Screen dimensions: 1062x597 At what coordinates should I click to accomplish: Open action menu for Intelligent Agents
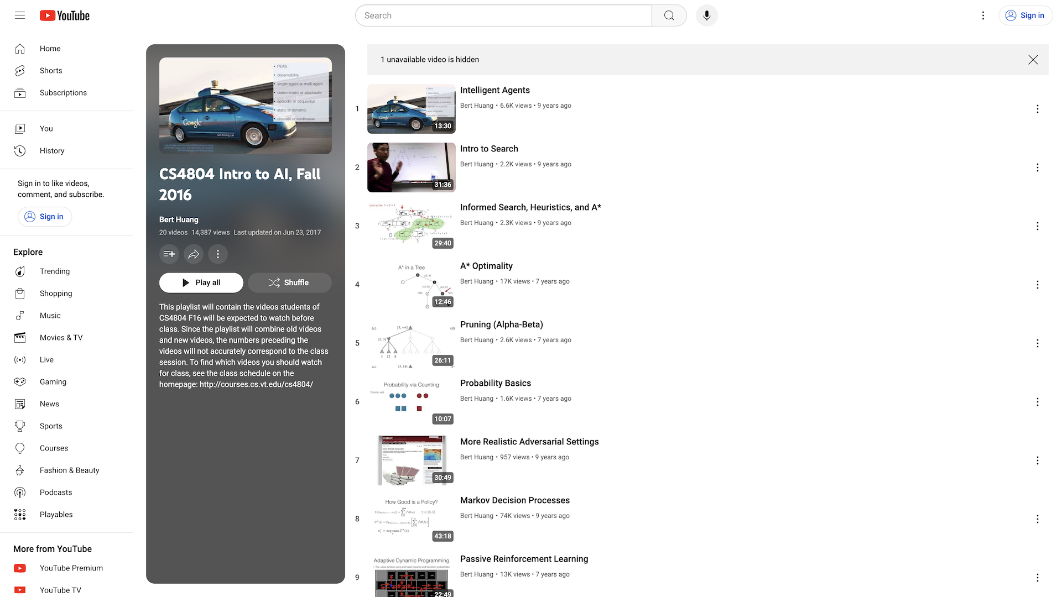[x=1038, y=109]
